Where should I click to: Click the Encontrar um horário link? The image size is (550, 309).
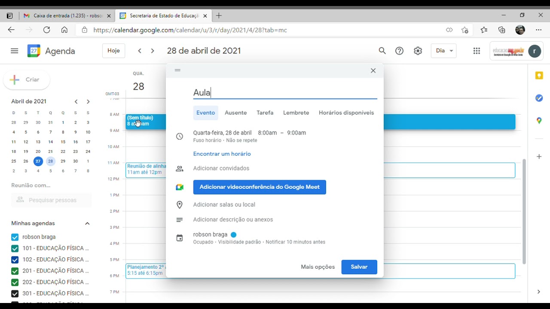pos(222,154)
